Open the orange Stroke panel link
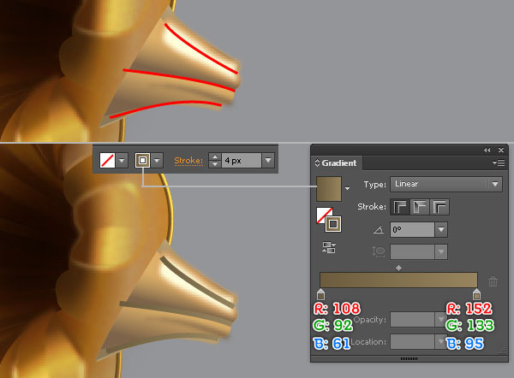 pyautogui.click(x=188, y=161)
